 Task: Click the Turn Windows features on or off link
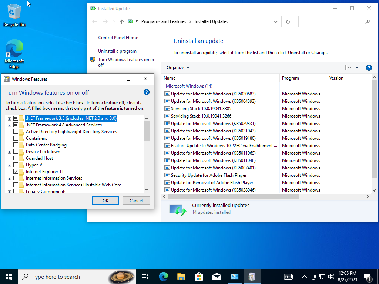tap(126, 62)
